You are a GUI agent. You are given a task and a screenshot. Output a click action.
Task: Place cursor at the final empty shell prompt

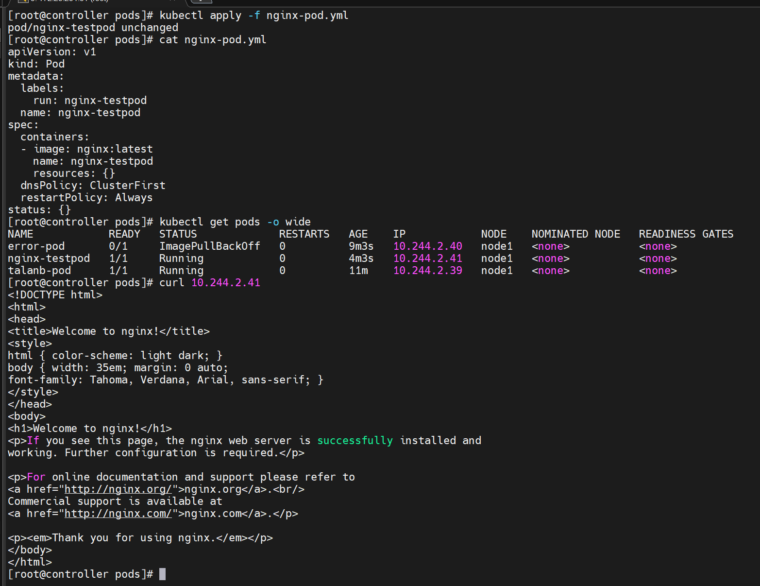pos(162,574)
